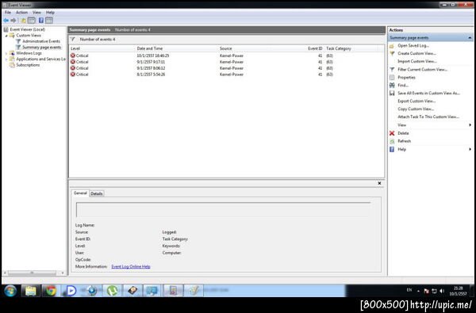Sort by the Level column header

102,48
